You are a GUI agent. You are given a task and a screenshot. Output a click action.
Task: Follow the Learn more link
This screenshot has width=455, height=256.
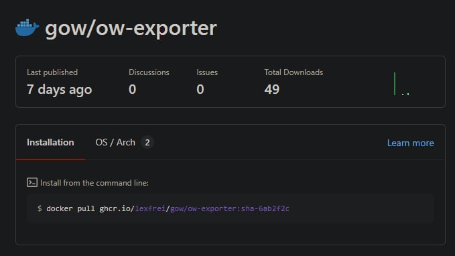tap(411, 143)
